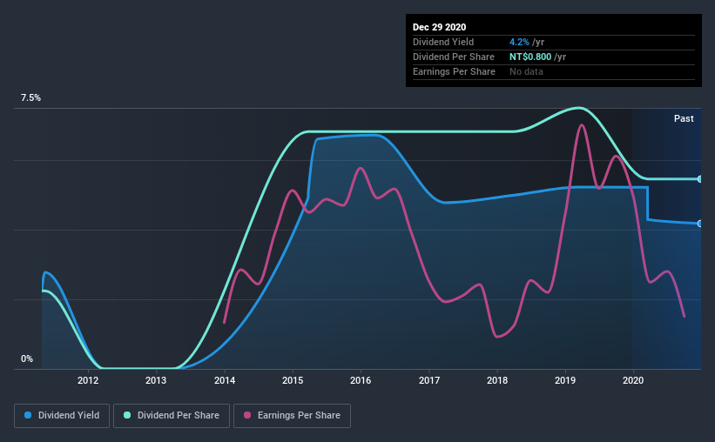
Task: Click the pink Earnings Per Share legend dot
Action: [x=247, y=415]
